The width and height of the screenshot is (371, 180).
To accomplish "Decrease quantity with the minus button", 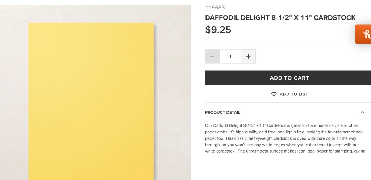I will (x=212, y=56).
